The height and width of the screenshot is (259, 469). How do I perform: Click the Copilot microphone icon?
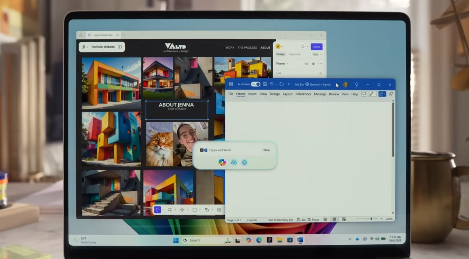coord(244,162)
